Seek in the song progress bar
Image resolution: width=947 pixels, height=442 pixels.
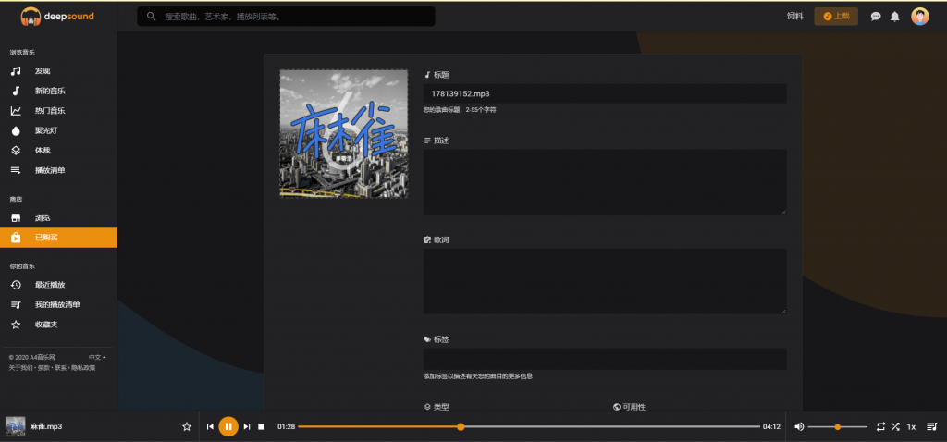[x=529, y=426]
